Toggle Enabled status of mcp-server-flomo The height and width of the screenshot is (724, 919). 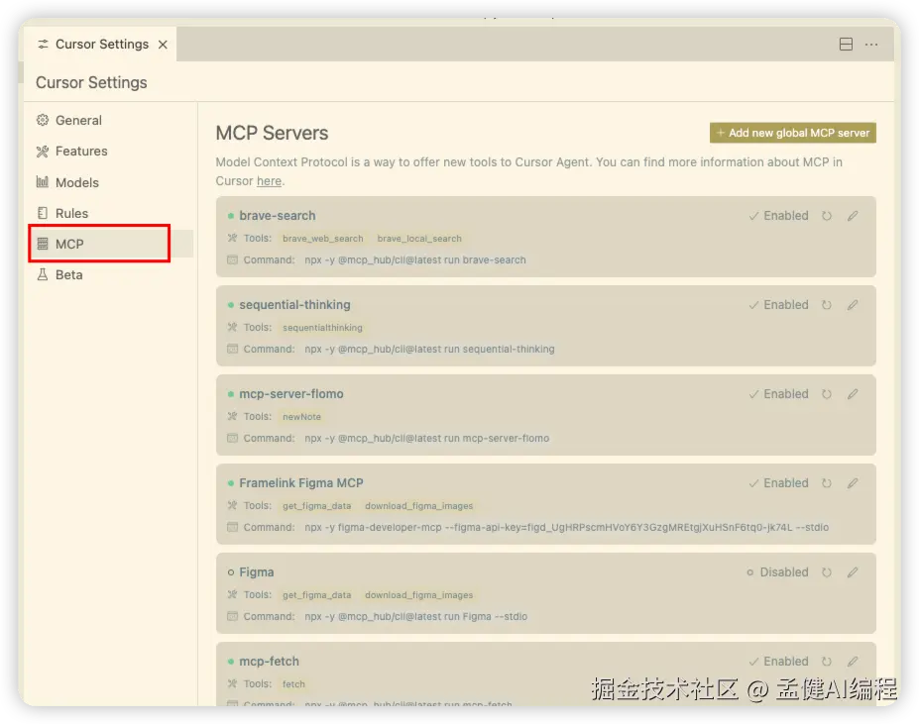pos(778,393)
